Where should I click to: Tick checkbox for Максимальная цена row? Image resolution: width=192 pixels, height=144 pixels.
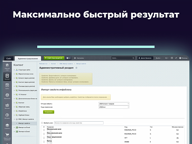[44, 134]
